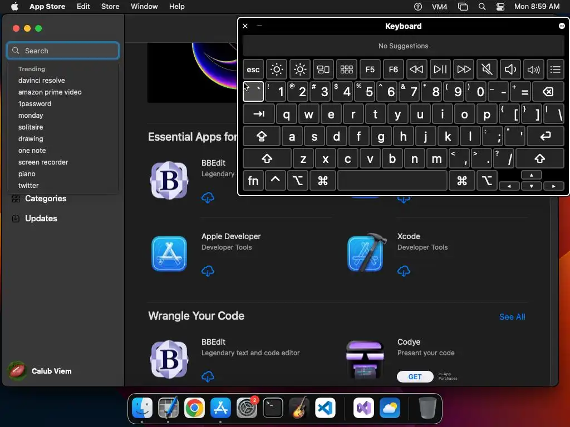Open Calub Viem account profile
Viewport: 570px width, 427px height.
pyautogui.click(x=40, y=371)
